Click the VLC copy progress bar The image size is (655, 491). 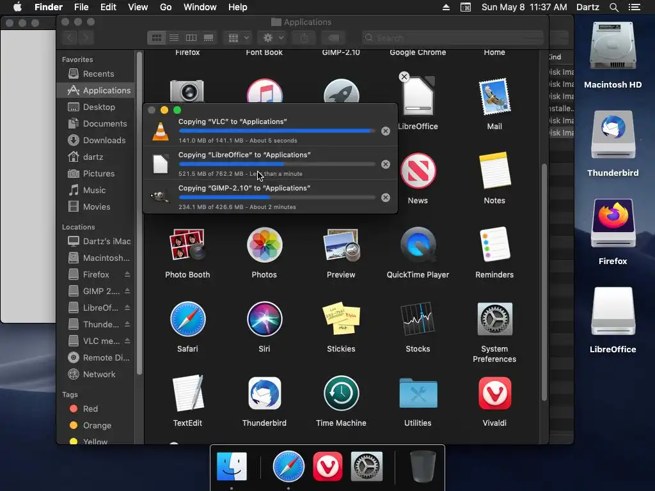[x=277, y=131]
